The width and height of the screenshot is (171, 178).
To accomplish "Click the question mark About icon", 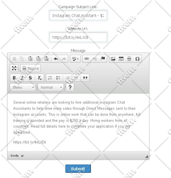I will tap(70, 87).
